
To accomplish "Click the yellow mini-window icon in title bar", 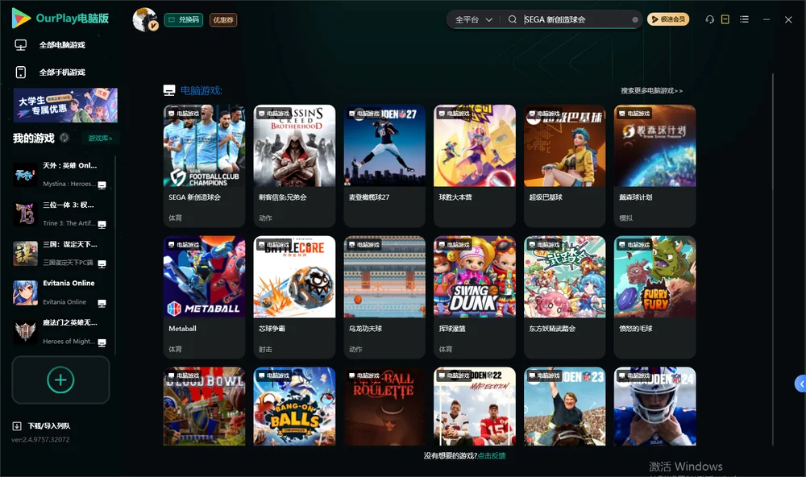I will pos(725,19).
